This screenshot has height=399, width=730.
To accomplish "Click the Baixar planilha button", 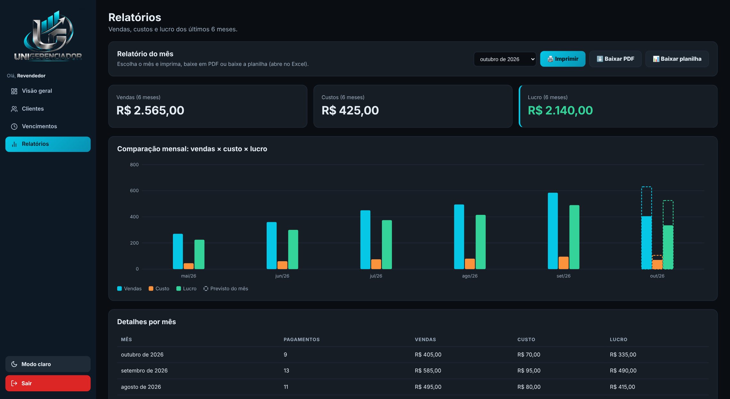I will tap(677, 59).
